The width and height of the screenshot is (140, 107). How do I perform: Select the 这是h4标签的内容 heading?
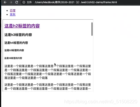point(16,43)
